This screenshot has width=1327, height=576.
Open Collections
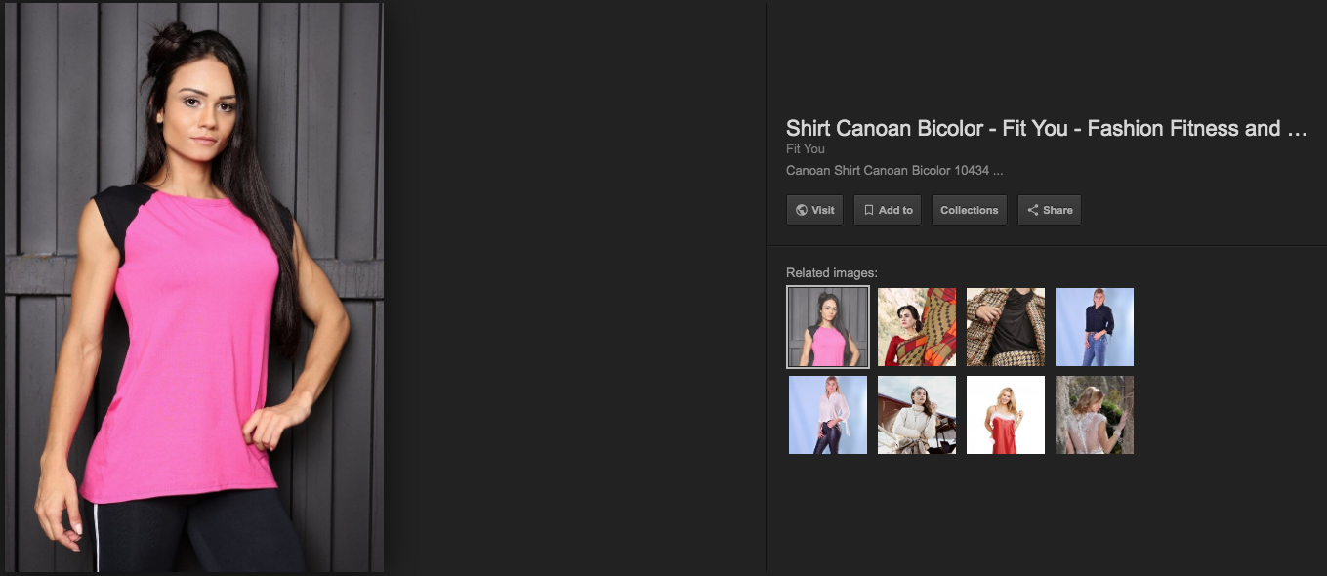click(x=970, y=210)
